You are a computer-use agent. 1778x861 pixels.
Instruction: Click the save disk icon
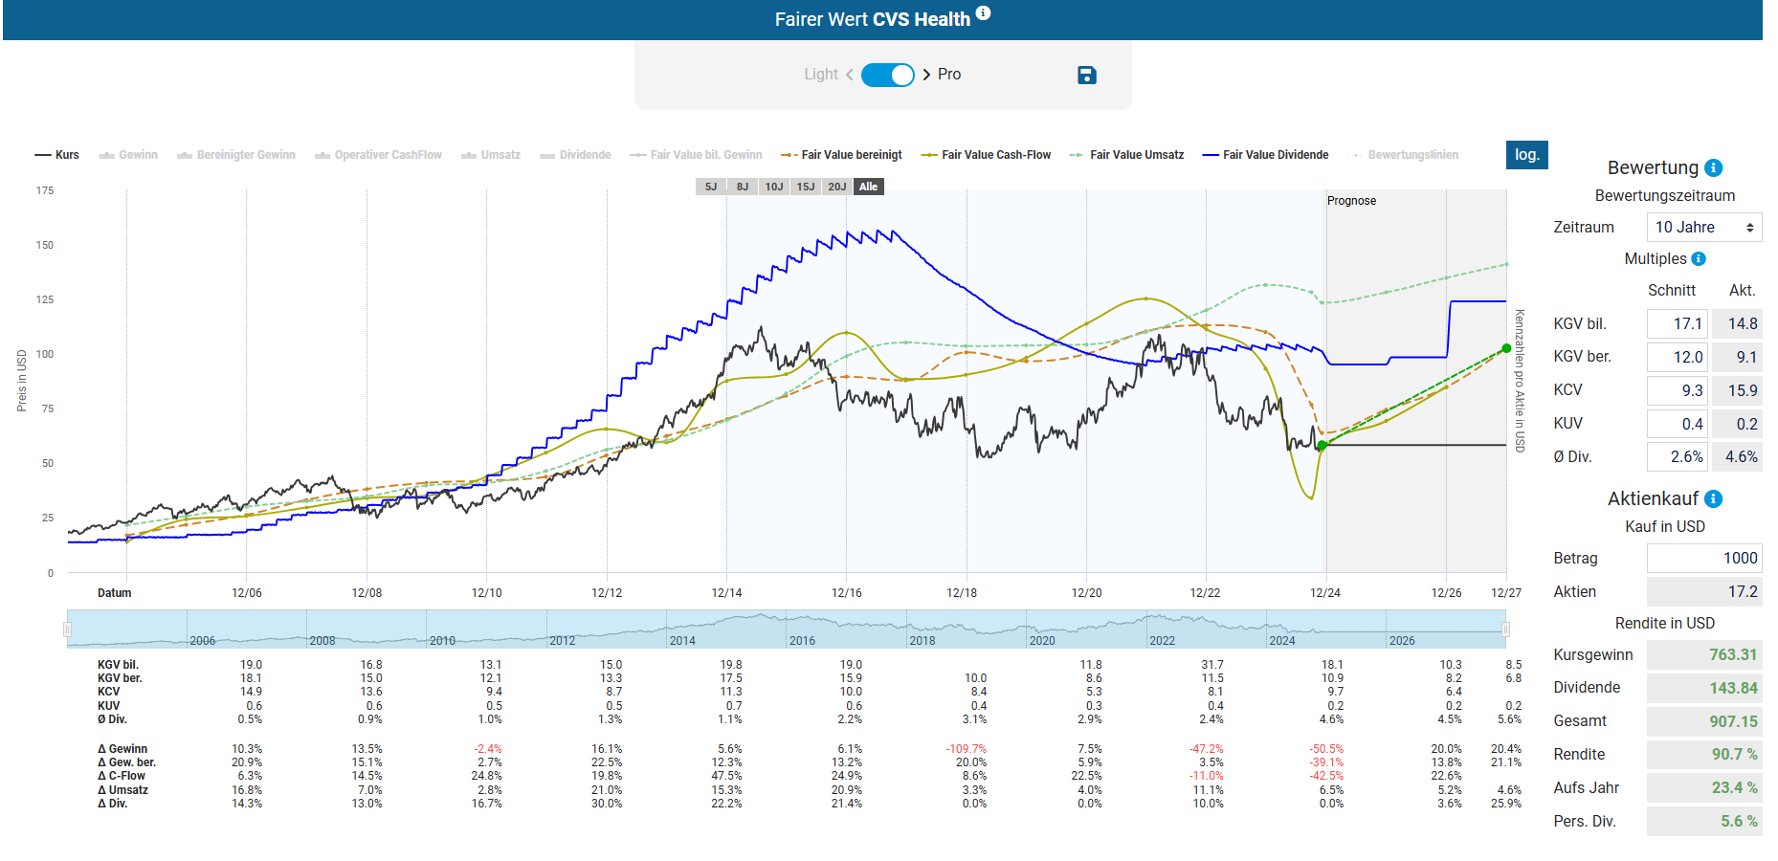click(x=1086, y=75)
